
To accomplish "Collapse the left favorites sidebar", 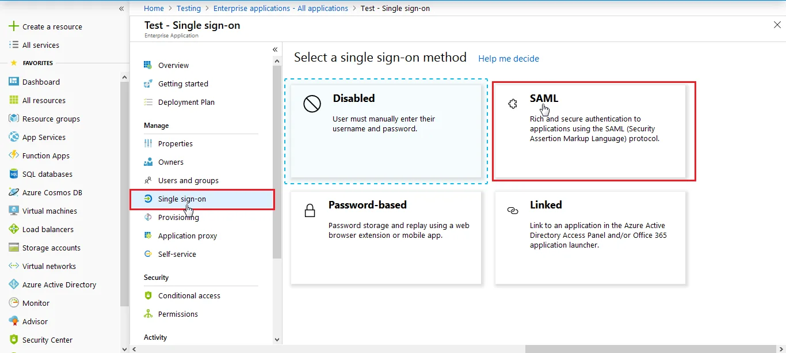I will coord(121,9).
